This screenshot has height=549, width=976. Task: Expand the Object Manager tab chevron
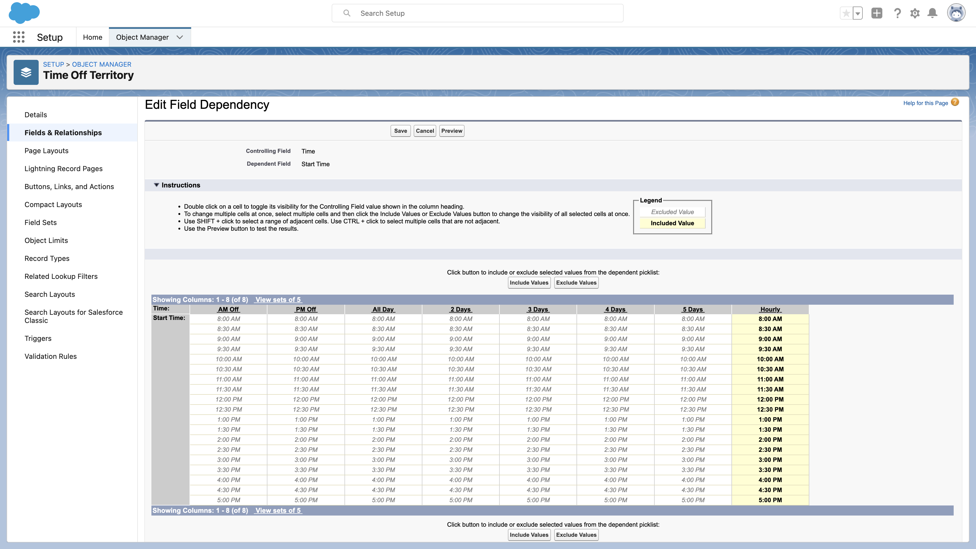click(179, 37)
